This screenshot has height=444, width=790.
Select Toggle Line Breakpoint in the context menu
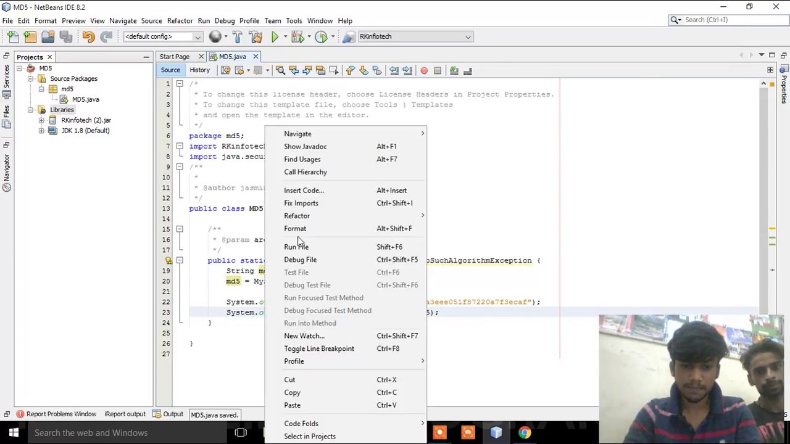pyautogui.click(x=346, y=348)
